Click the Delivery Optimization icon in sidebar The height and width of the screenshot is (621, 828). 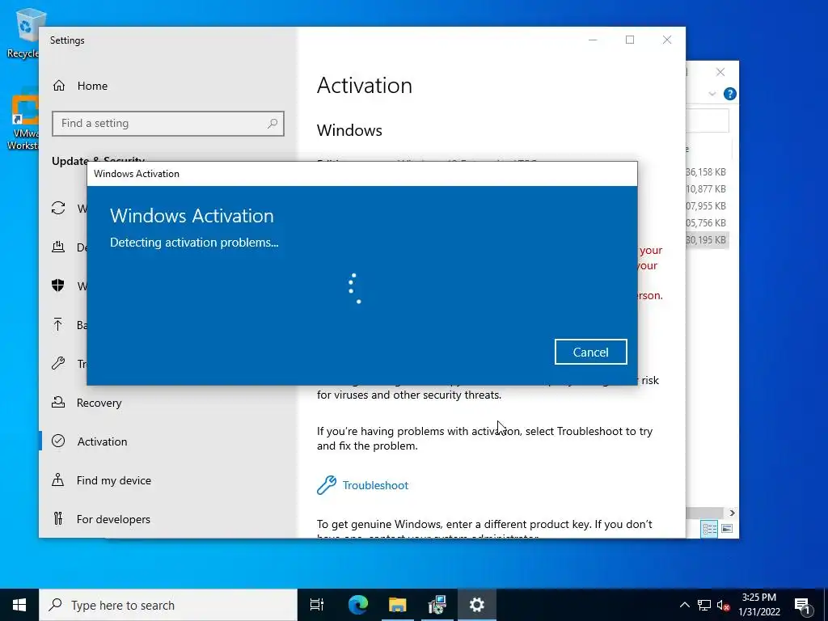coord(58,247)
